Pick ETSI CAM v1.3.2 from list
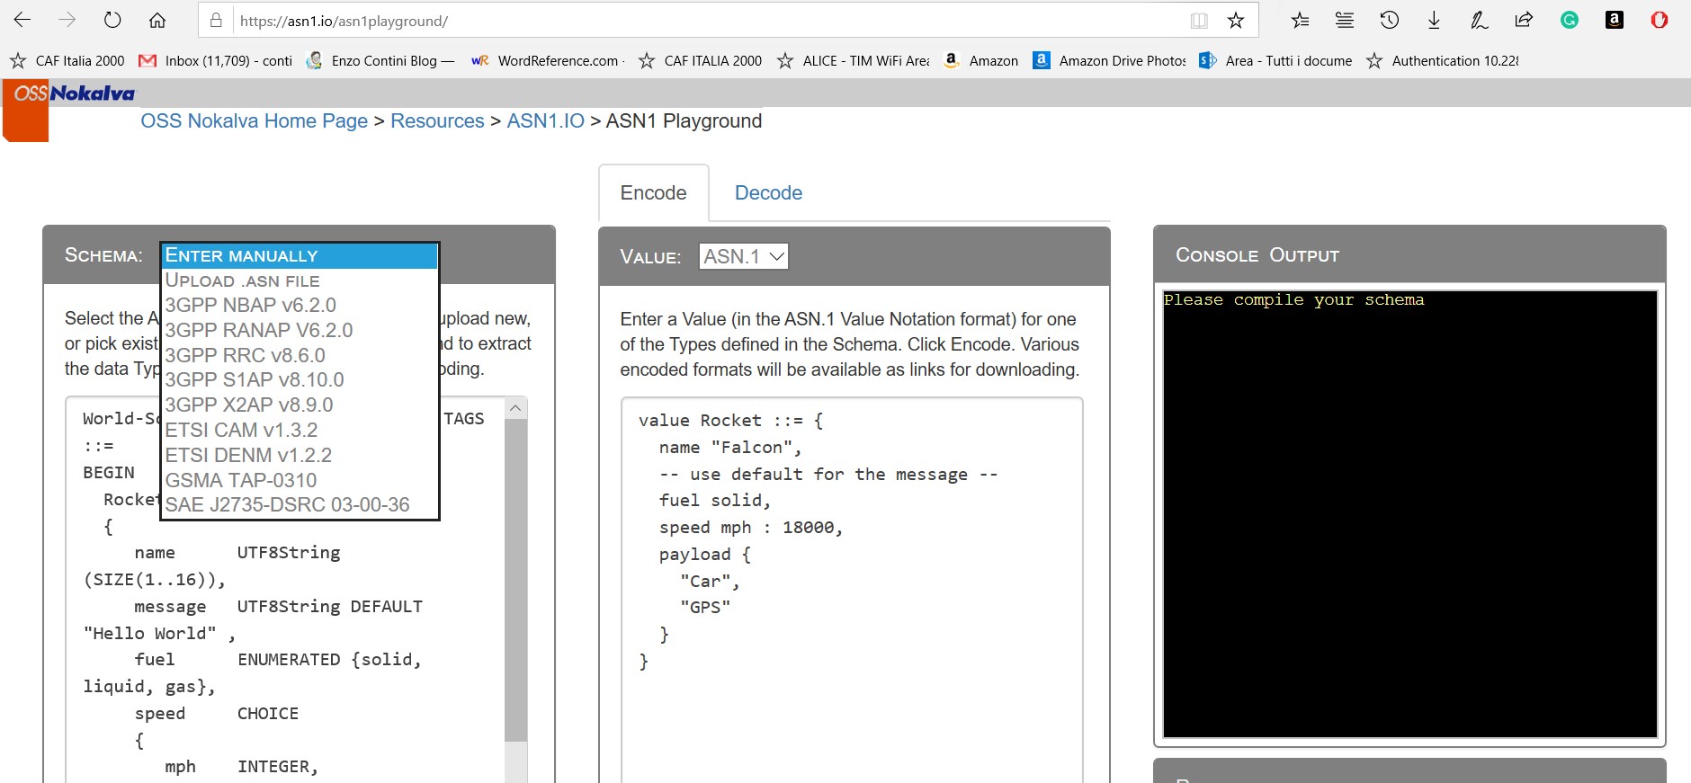 pos(241,430)
